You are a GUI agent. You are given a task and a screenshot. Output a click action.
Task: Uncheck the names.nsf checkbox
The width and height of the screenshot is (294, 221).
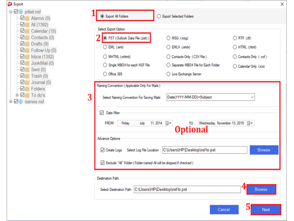(16, 101)
